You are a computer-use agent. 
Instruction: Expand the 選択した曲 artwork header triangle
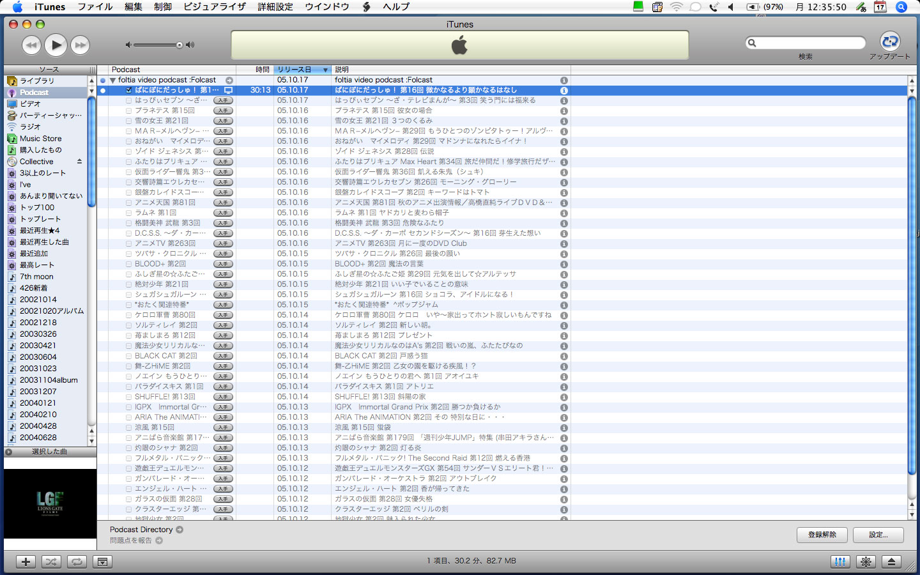[9, 452]
